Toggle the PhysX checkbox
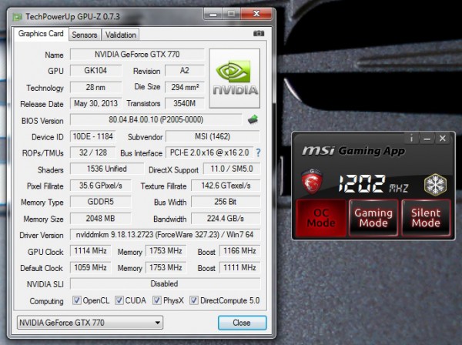The image size is (462, 345). (x=157, y=300)
